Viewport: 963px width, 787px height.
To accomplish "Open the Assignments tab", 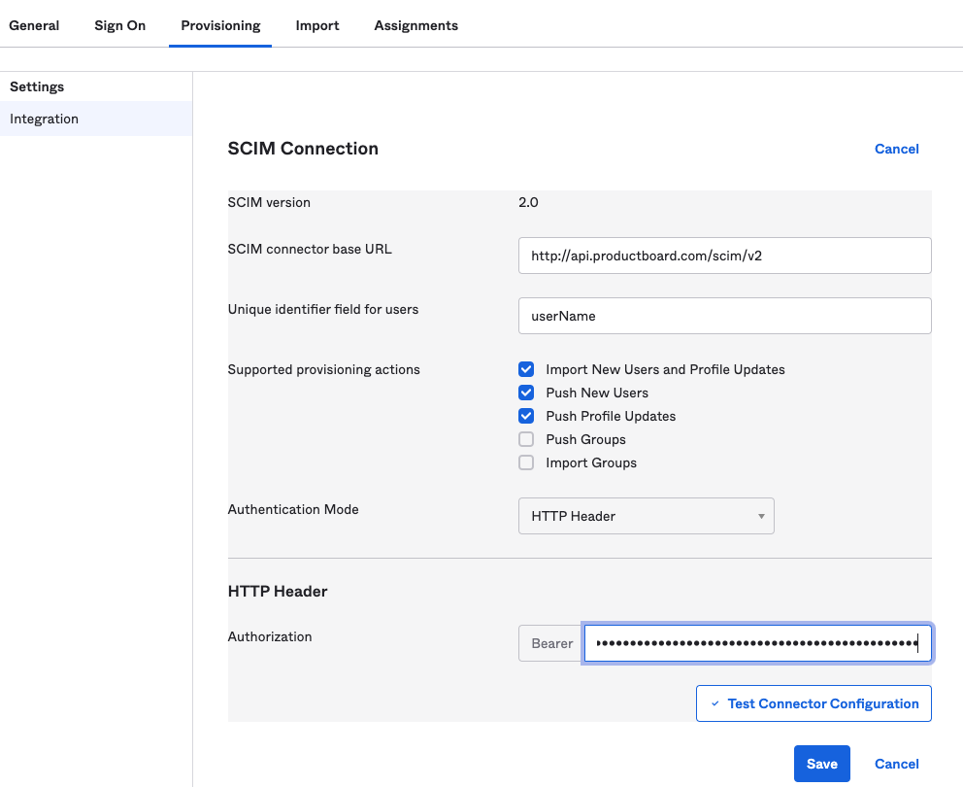I will [x=415, y=25].
